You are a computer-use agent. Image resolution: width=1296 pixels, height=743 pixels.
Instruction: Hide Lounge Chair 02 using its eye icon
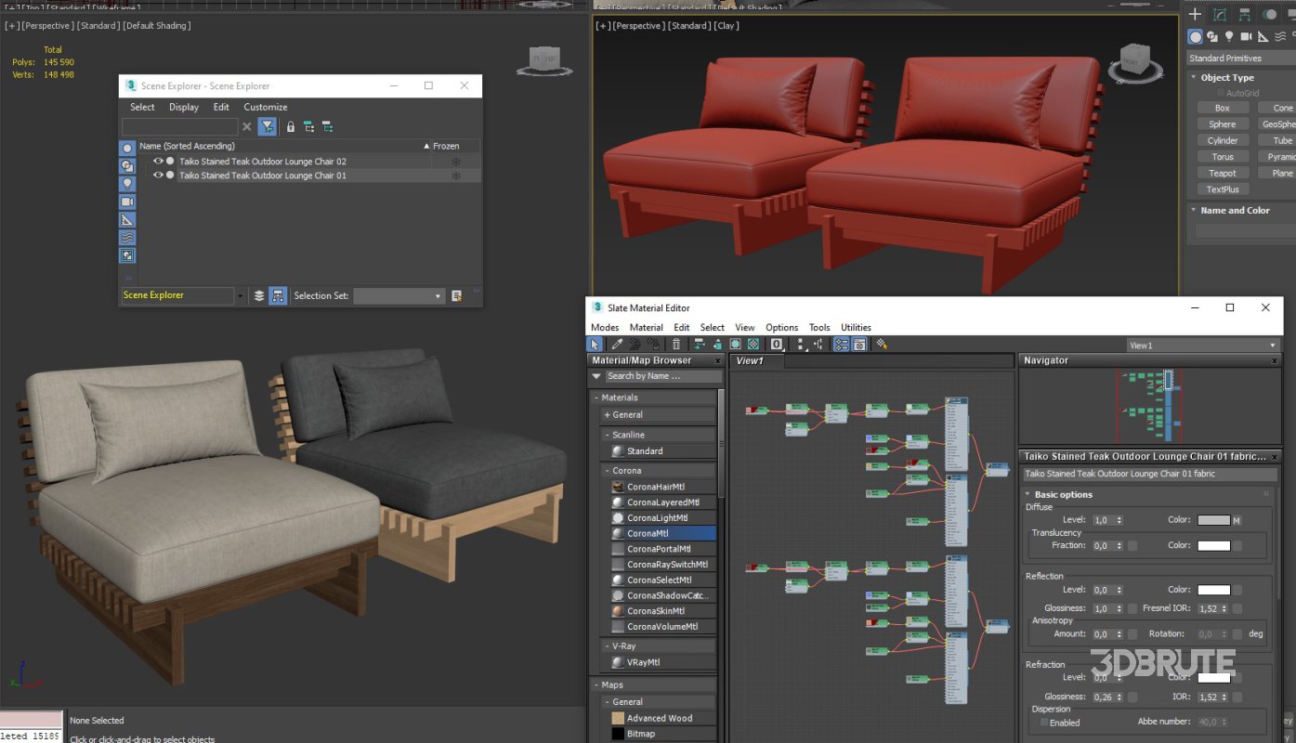(158, 162)
